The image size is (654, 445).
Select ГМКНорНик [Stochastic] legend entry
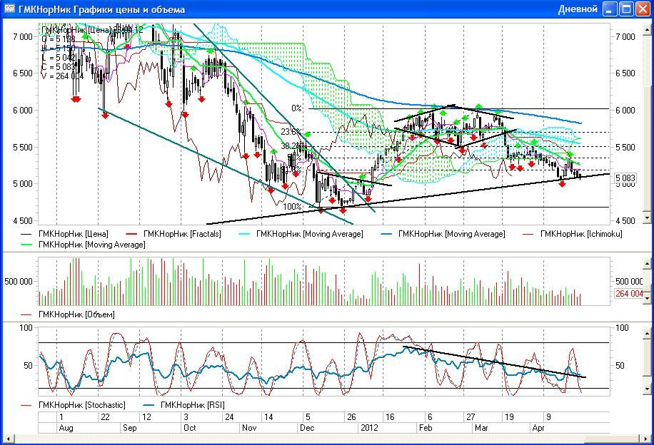pos(73,404)
